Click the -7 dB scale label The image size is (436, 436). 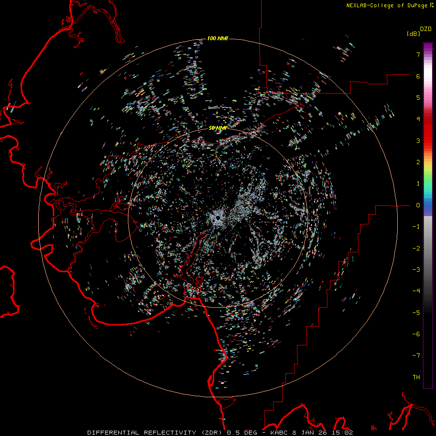416,356
